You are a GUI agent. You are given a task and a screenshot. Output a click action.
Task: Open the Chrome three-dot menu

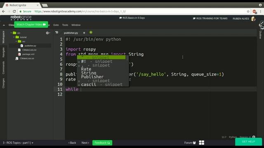[261, 12]
